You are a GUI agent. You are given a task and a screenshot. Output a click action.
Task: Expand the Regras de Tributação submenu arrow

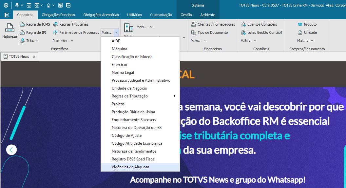[175, 96]
